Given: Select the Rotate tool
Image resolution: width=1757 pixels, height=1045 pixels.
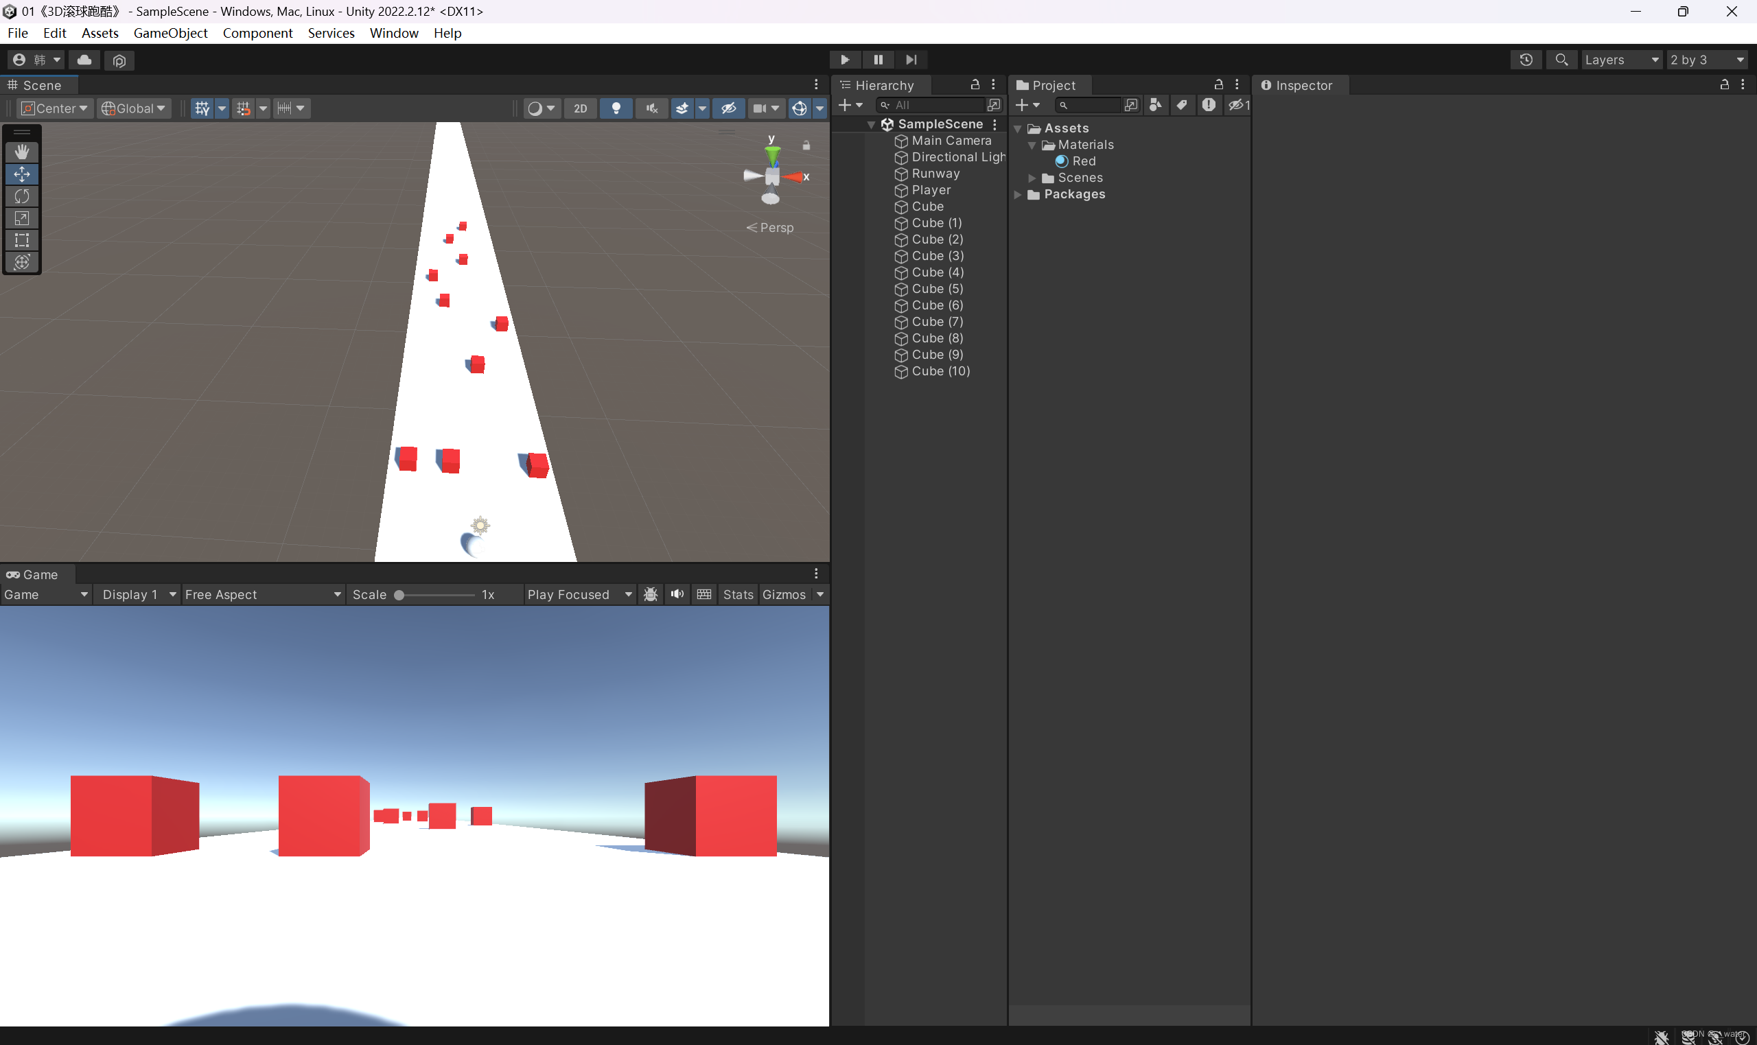Looking at the screenshot, I should pos(22,196).
